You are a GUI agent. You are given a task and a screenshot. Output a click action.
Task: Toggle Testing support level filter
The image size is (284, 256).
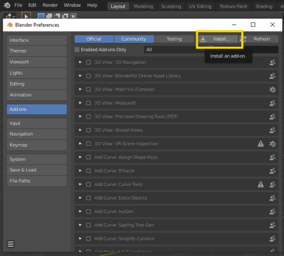point(174,39)
